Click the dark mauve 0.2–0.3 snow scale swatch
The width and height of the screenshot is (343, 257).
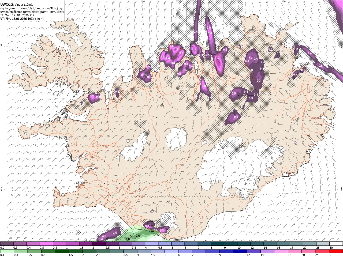click(7, 244)
